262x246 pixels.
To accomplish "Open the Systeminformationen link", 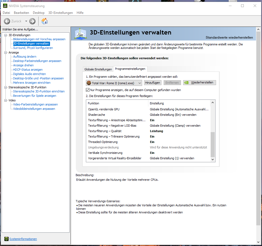I will 23,239.
